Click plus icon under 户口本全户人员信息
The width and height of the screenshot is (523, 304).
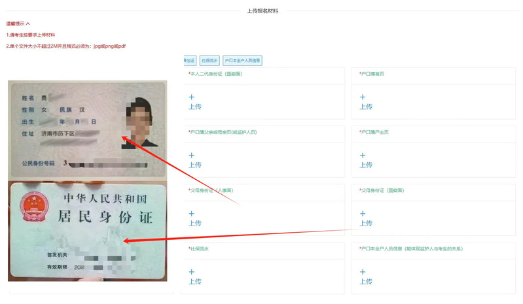(363, 272)
